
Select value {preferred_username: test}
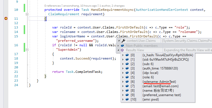pyautogui.click(x=162, y=95)
